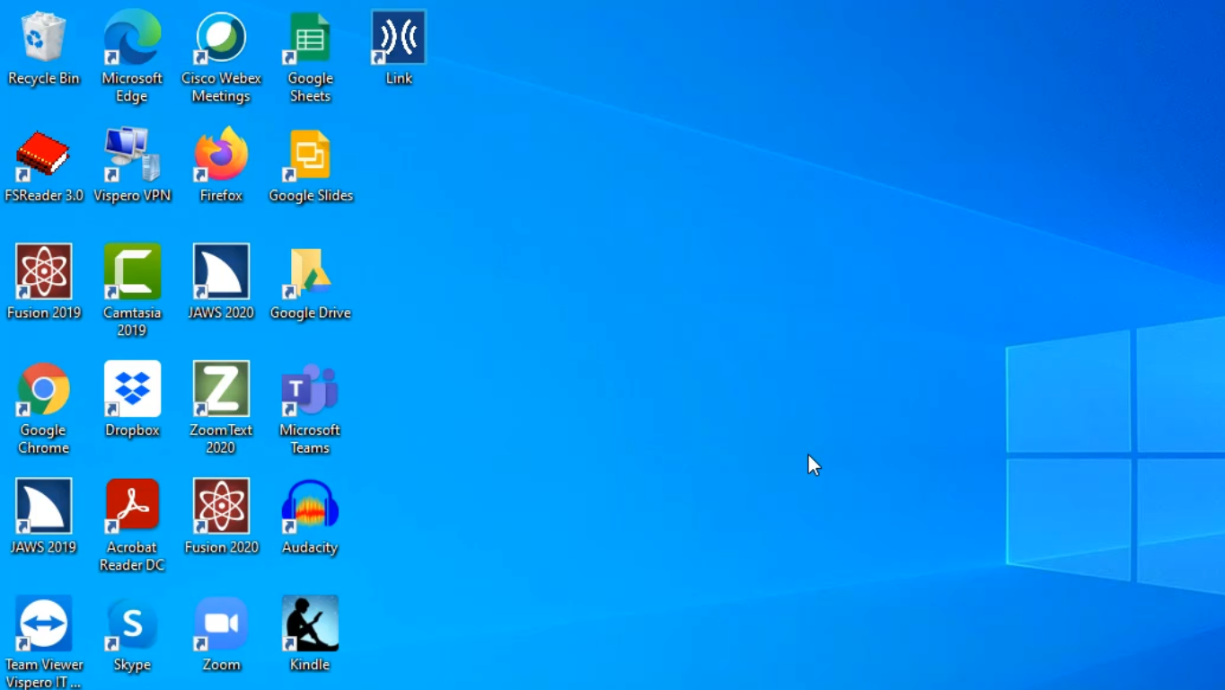The image size is (1225, 690).
Task: Open Google Slides
Action: click(310, 155)
